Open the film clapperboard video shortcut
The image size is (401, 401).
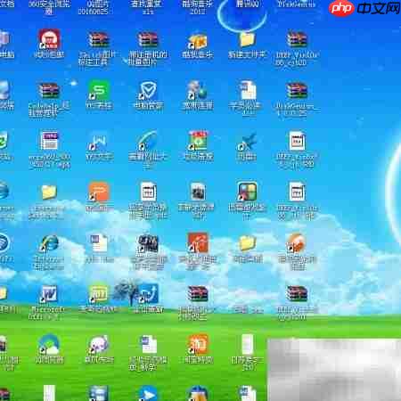point(148,243)
